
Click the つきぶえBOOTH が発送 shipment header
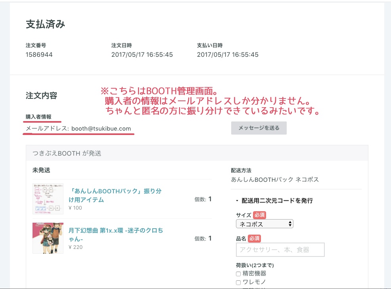(x=66, y=153)
